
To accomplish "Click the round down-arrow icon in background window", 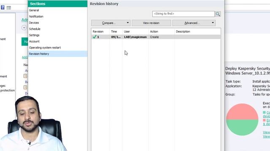I will coord(24,28).
